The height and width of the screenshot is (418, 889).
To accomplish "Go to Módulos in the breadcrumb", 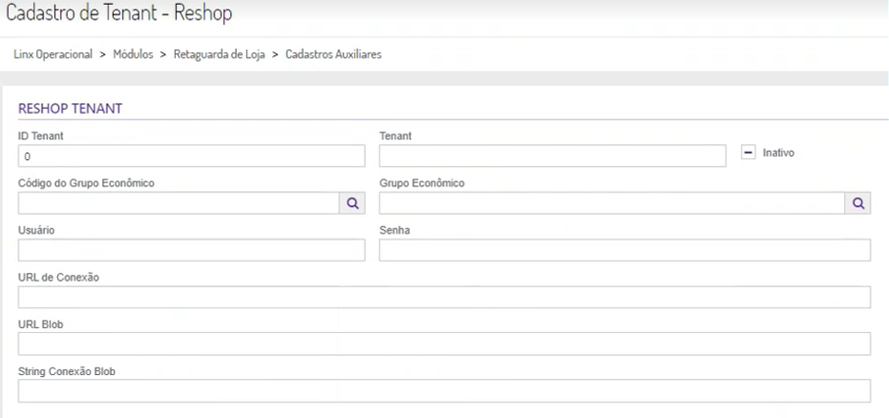I will pyautogui.click(x=133, y=55).
